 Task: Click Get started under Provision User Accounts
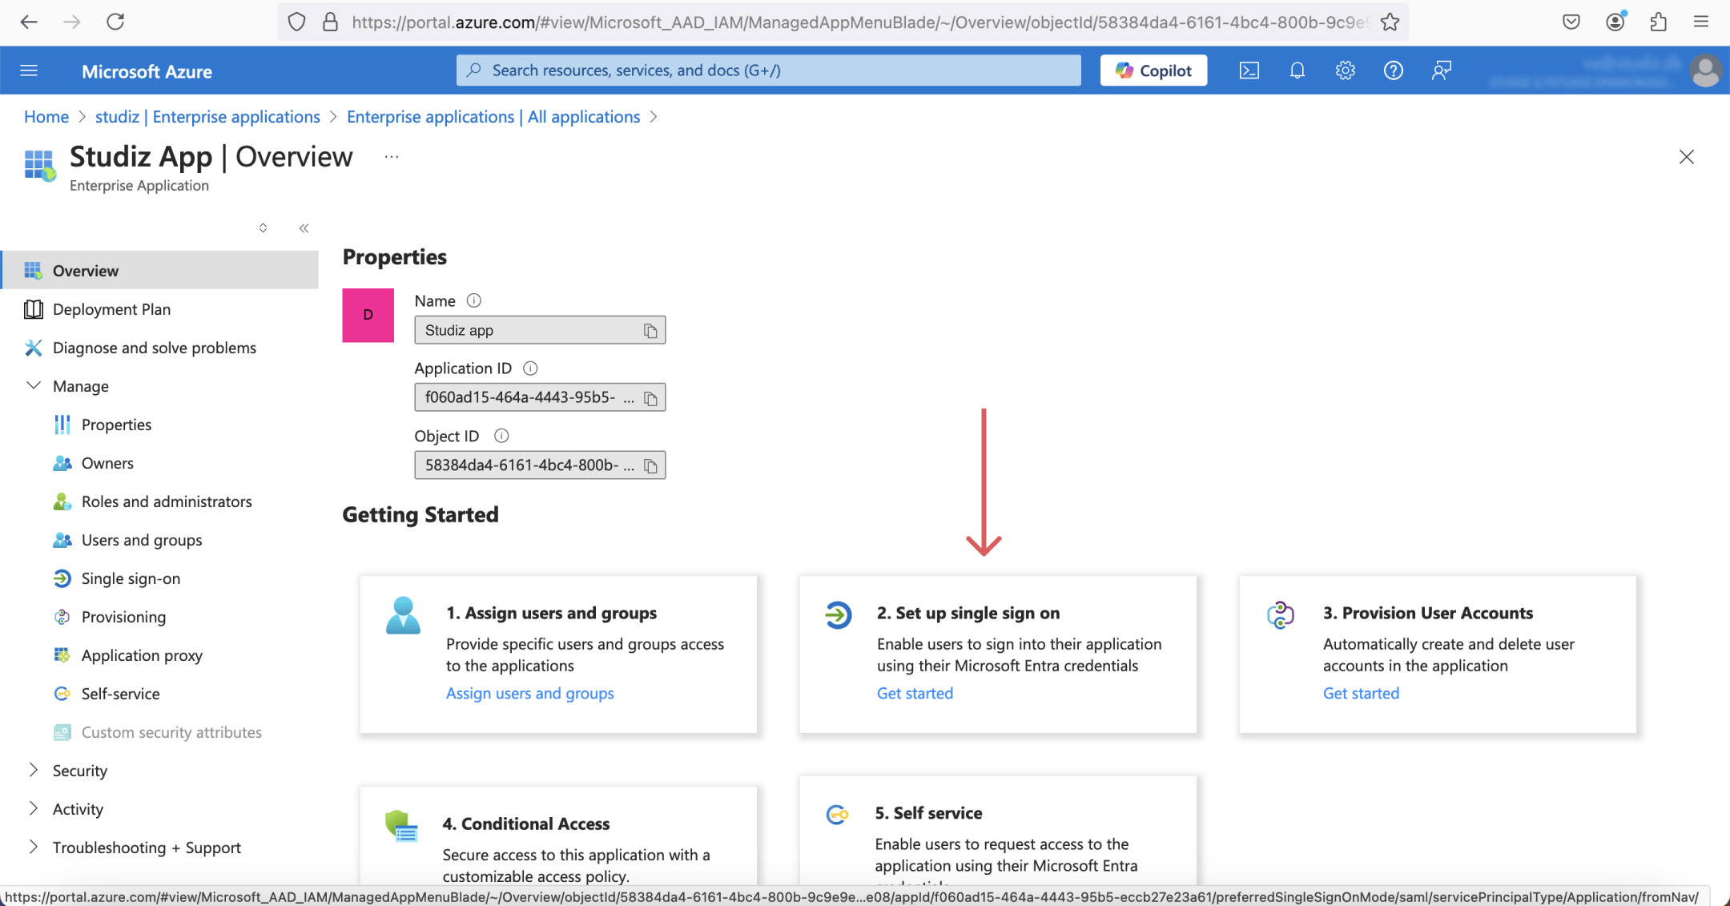tap(1361, 693)
